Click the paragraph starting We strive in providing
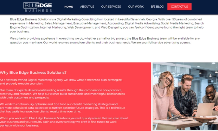 [105, 40]
